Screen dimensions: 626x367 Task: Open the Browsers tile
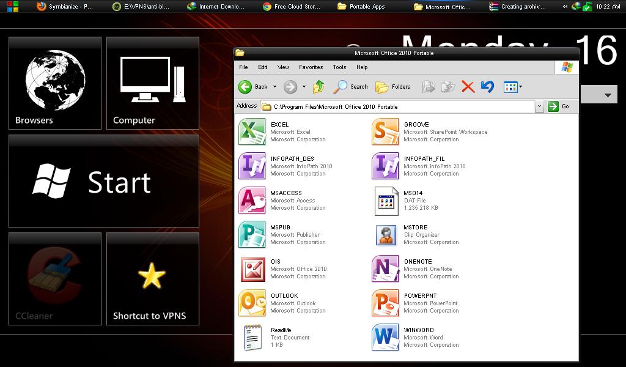coord(55,83)
